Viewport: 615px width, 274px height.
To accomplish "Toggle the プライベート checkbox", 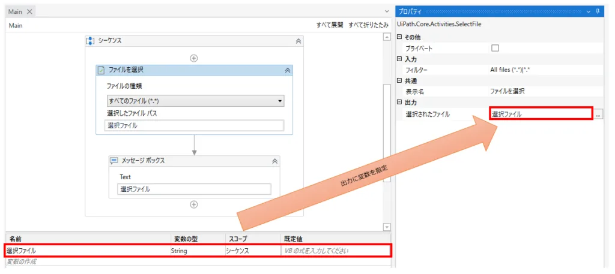I will coord(495,48).
